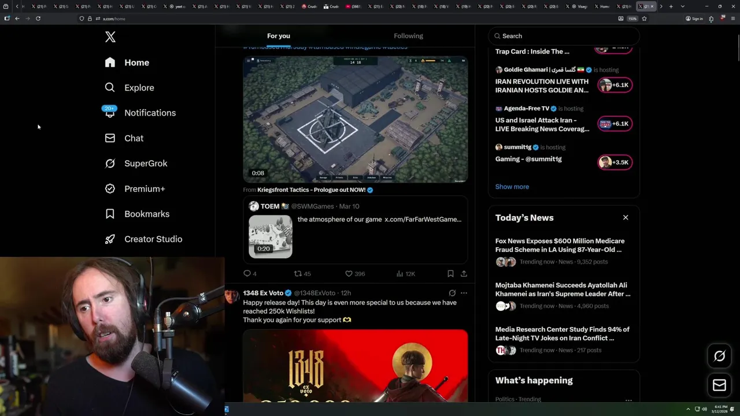Open more options for Politics trending
Viewport: 740px width, 416px height.
[628, 400]
